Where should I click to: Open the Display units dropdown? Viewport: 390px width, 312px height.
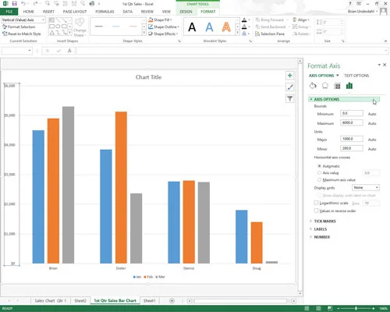tap(366, 187)
